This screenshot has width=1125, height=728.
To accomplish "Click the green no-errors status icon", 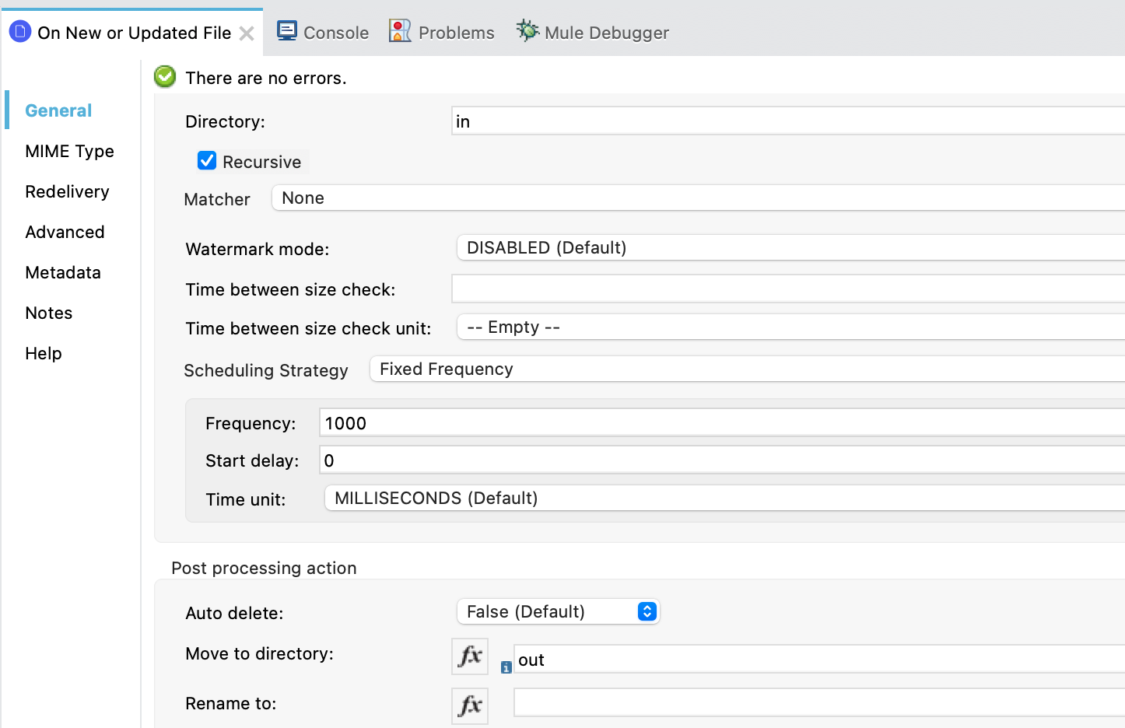I will pyautogui.click(x=164, y=77).
